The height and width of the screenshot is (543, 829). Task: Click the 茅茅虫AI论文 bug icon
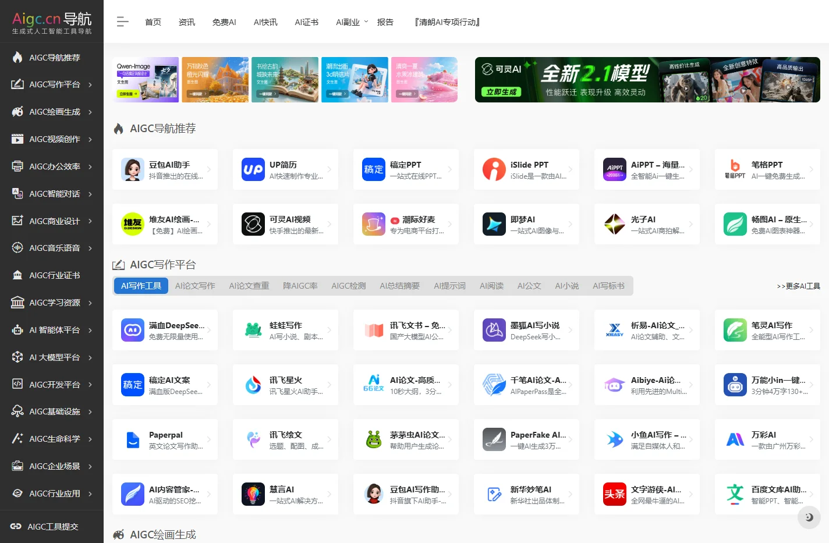click(374, 439)
